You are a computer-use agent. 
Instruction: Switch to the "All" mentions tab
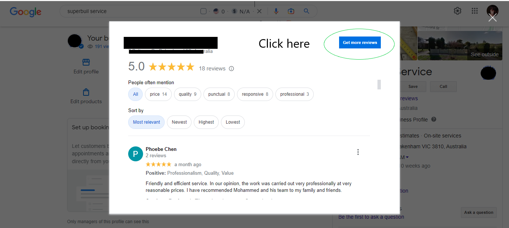135,94
